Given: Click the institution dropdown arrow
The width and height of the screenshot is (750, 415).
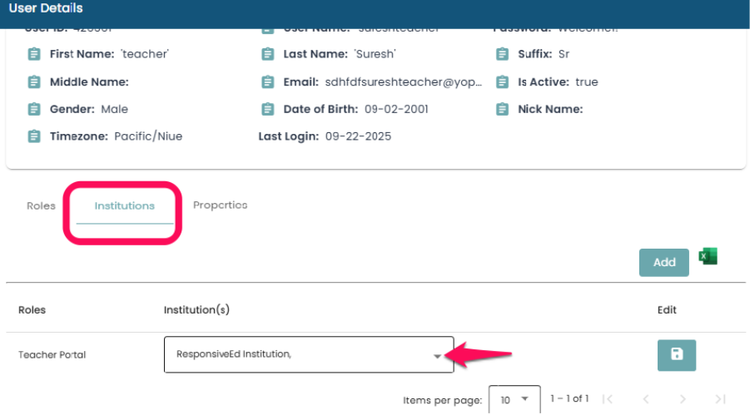Looking at the screenshot, I should (x=437, y=356).
